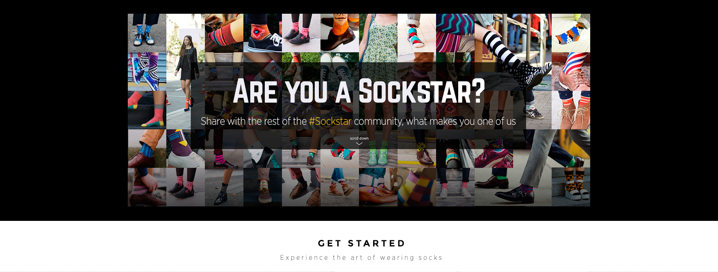Open the woman in black dress photo
This screenshot has width=718, height=272.
tap(186, 71)
